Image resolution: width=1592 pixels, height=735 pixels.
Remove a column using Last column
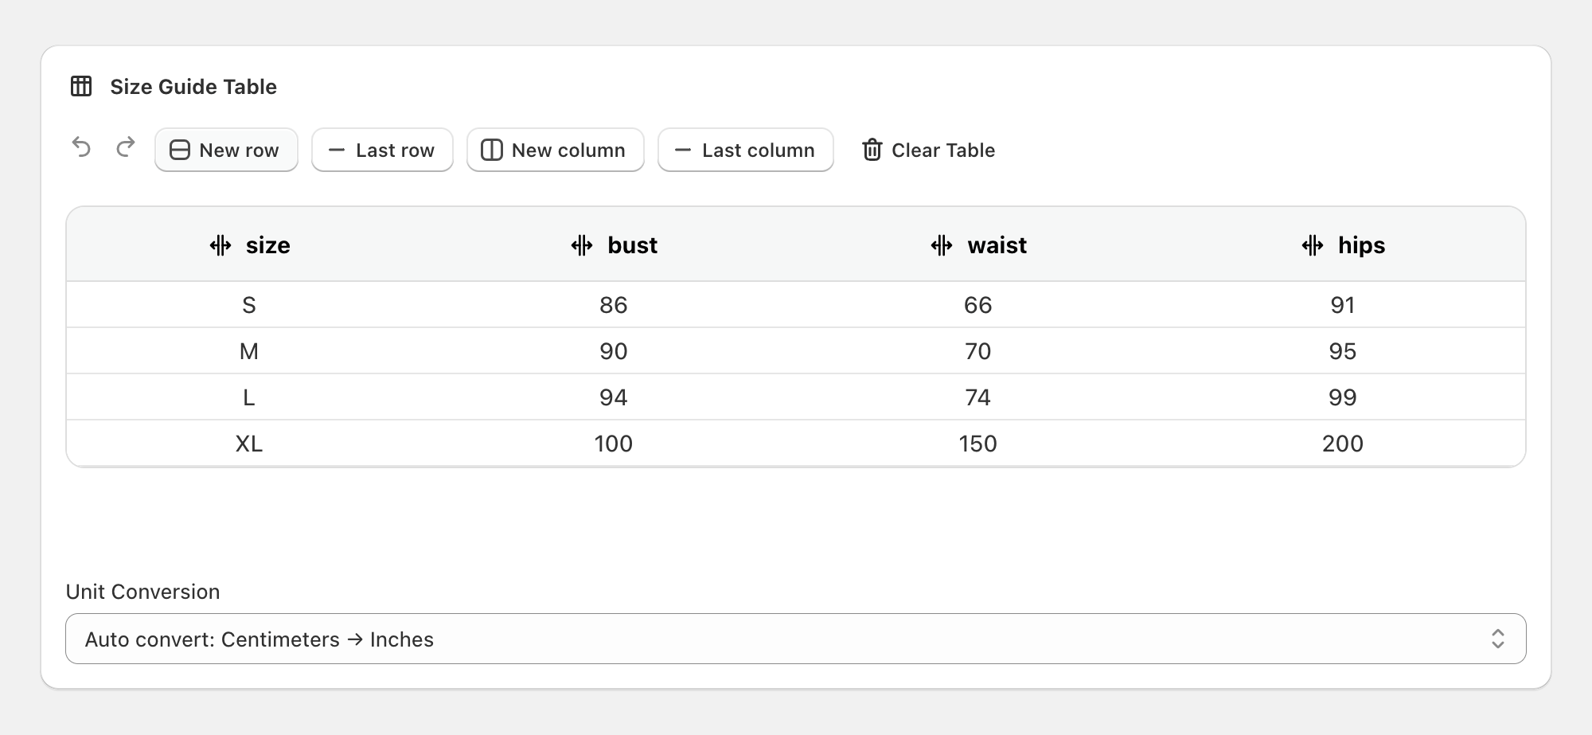pyautogui.click(x=745, y=150)
